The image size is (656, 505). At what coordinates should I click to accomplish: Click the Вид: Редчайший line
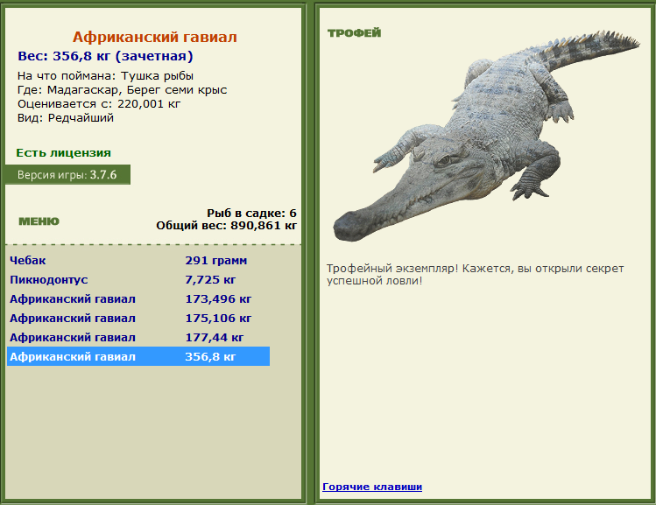point(66,118)
